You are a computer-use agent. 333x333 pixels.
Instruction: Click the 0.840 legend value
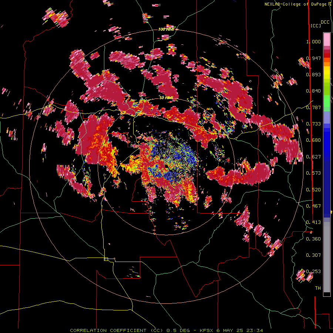(313, 91)
